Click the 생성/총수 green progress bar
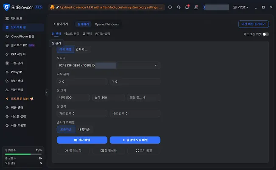Image resolution: width=276 pixels, height=170 pixels. 23,154
